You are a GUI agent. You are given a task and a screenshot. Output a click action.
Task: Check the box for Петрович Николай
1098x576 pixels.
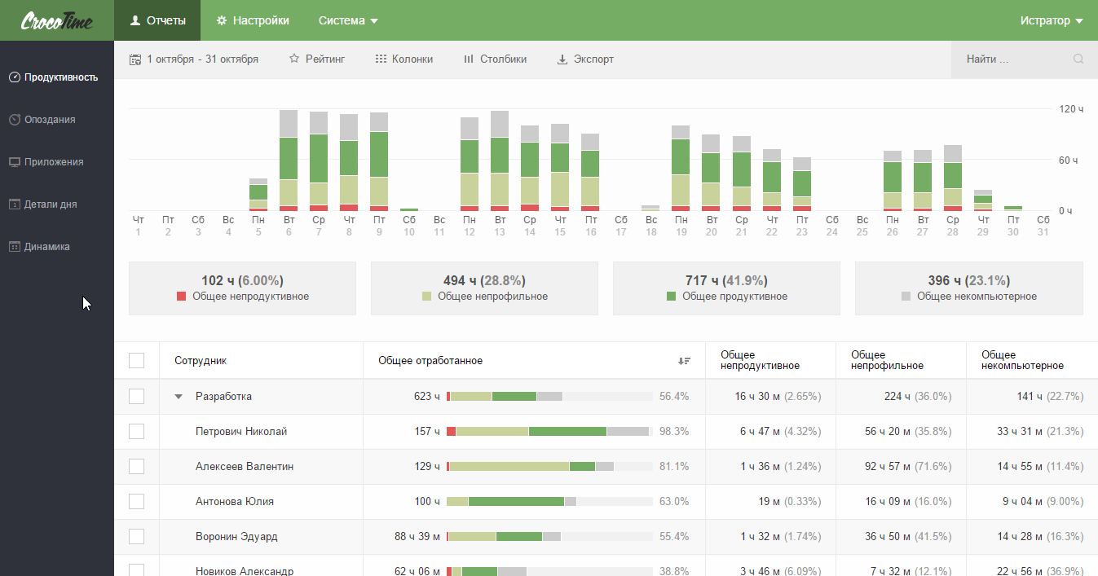[x=136, y=432]
